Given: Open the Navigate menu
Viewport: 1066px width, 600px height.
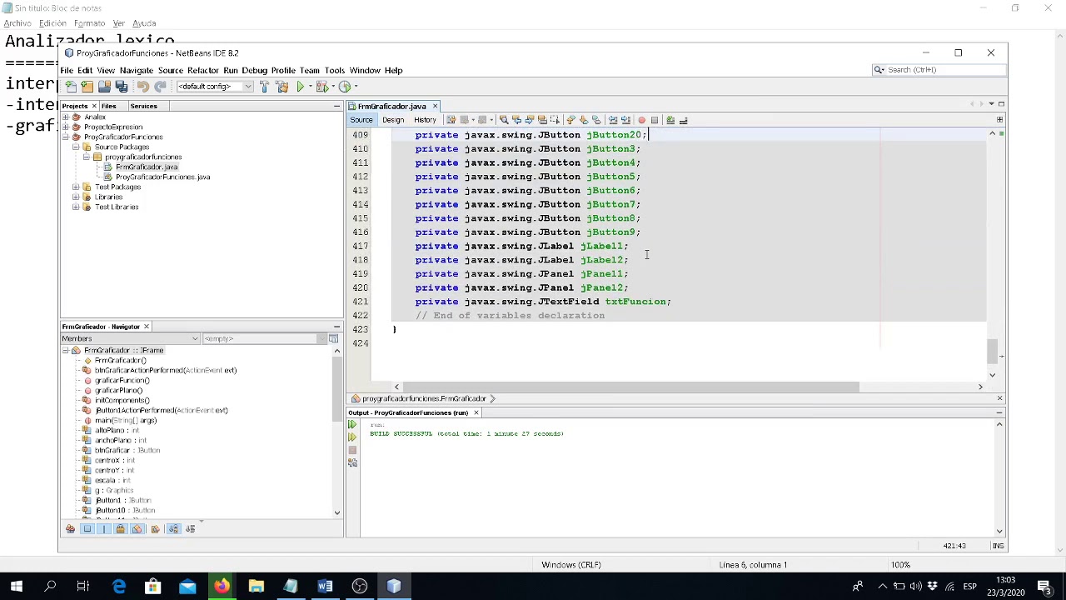Looking at the screenshot, I should (x=137, y=71).
